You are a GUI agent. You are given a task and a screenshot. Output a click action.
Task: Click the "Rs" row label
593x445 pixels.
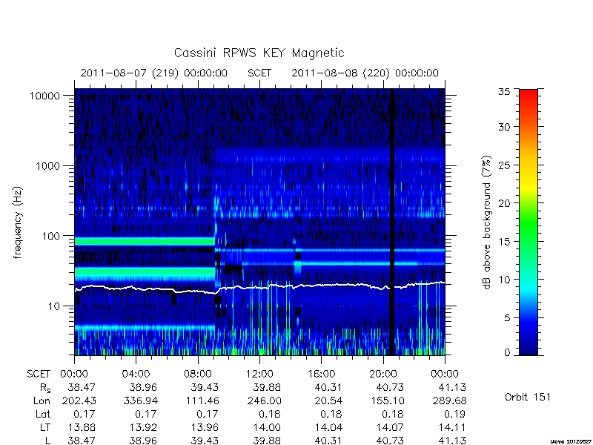coord(45,388)
